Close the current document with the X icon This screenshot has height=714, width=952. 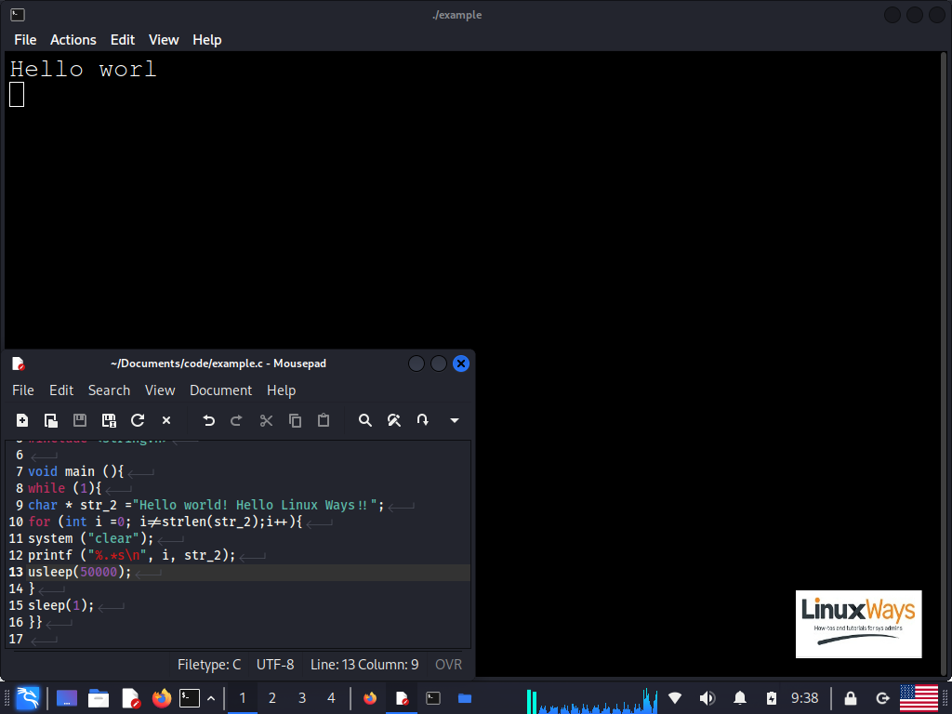(x=166, y=420)
